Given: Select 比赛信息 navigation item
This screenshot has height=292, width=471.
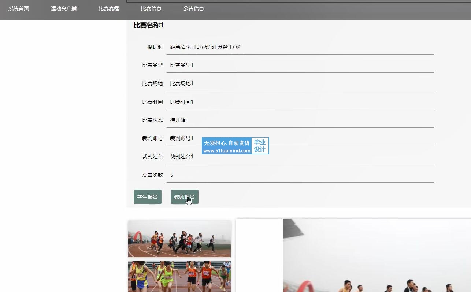Looking at the screenshot, I should 151,8.
